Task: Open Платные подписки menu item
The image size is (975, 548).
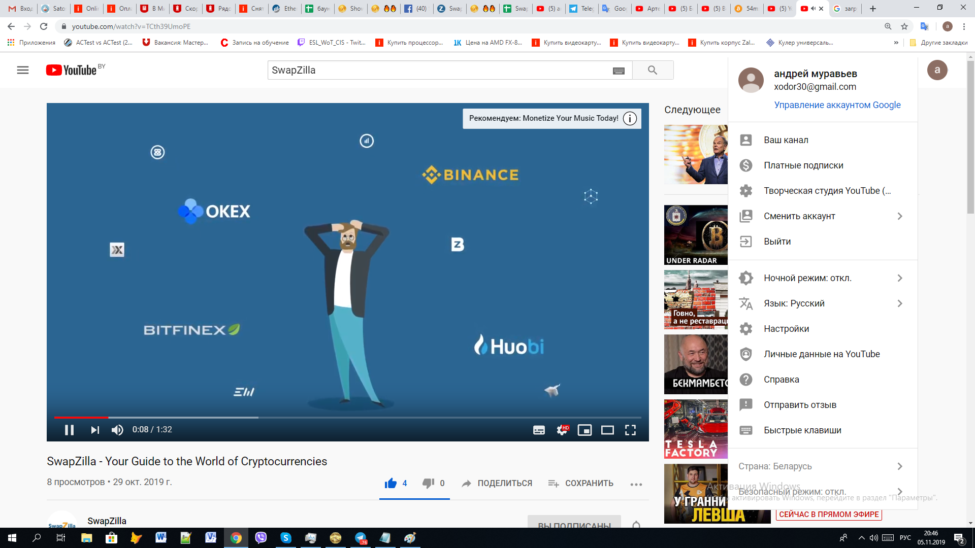Action: pos(823,165)
